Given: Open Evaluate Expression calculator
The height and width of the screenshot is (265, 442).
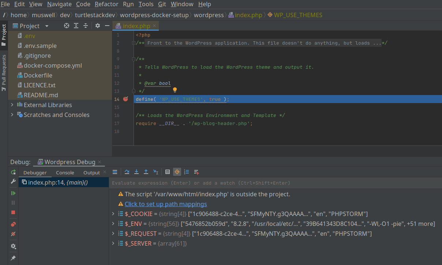Looking at the screenshot, I should pyautogui.click(x=168, y=172).
